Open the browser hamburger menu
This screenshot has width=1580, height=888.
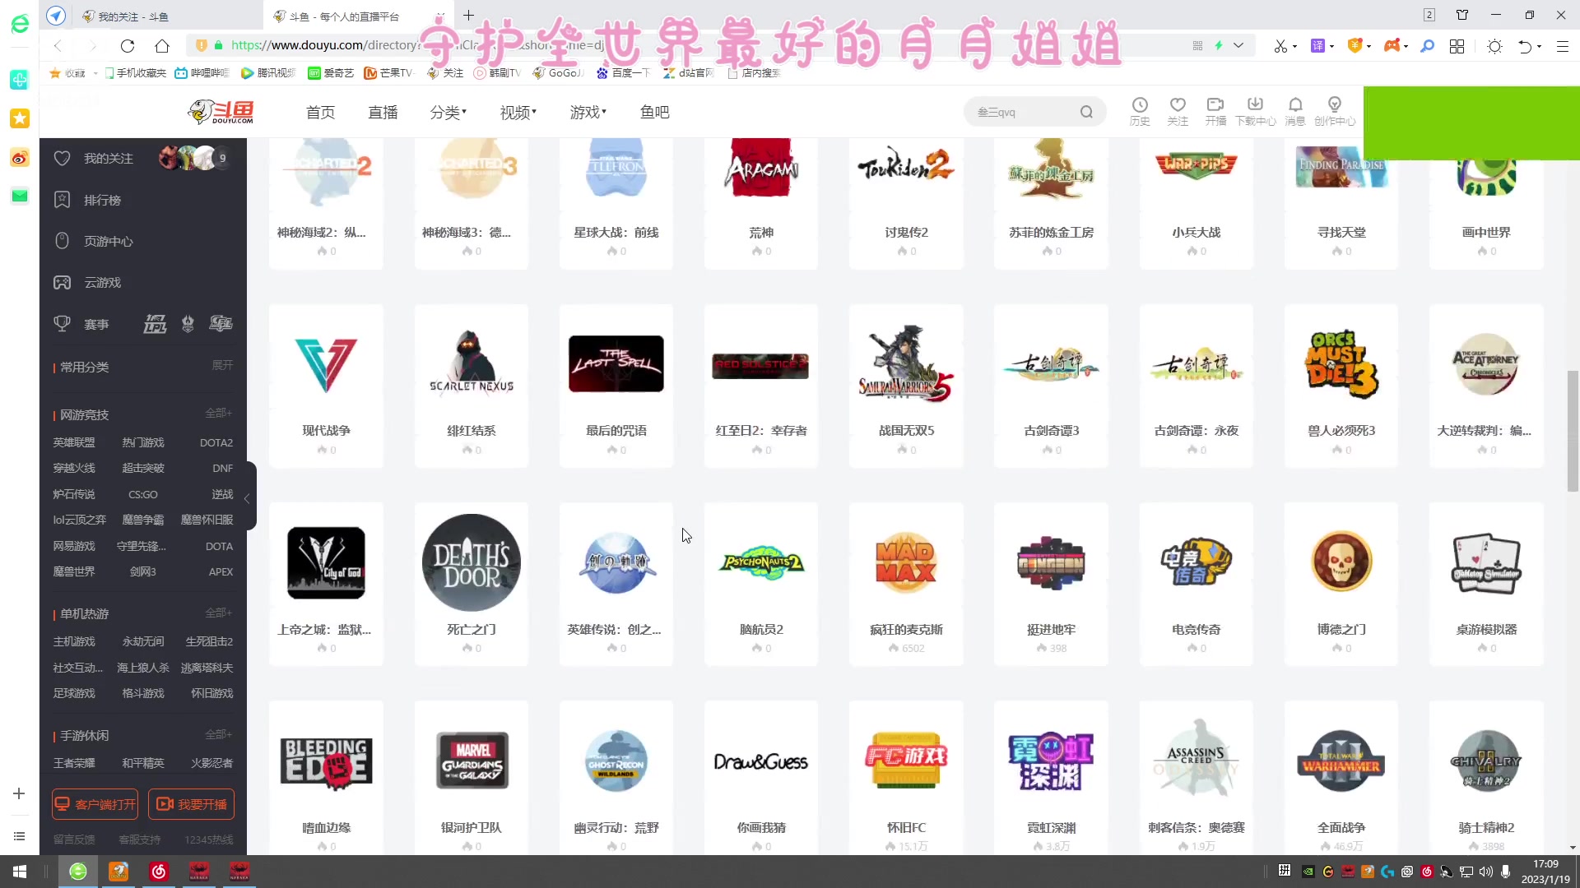1562,46
